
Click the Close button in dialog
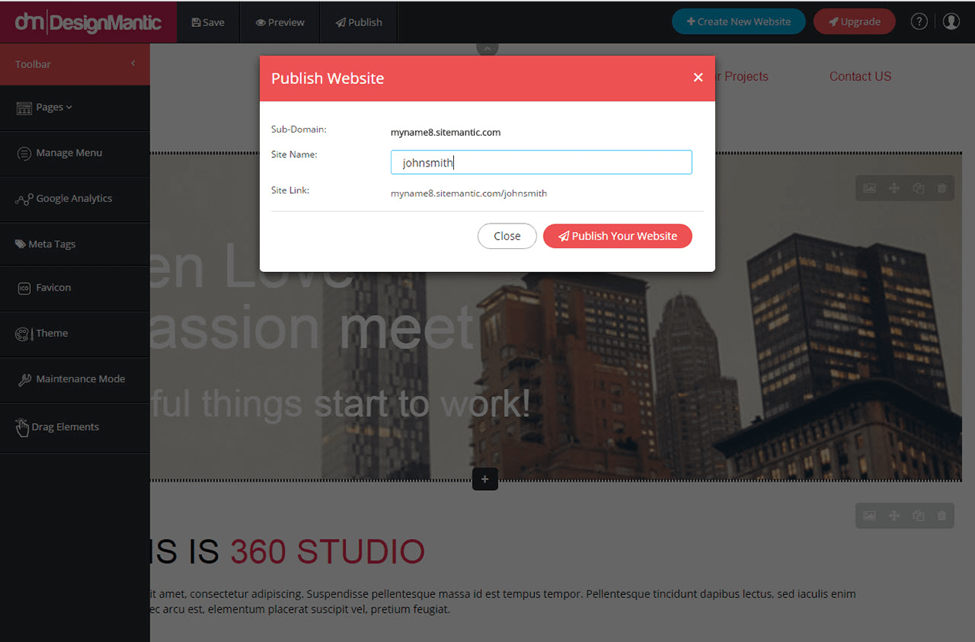click(506, 236)
